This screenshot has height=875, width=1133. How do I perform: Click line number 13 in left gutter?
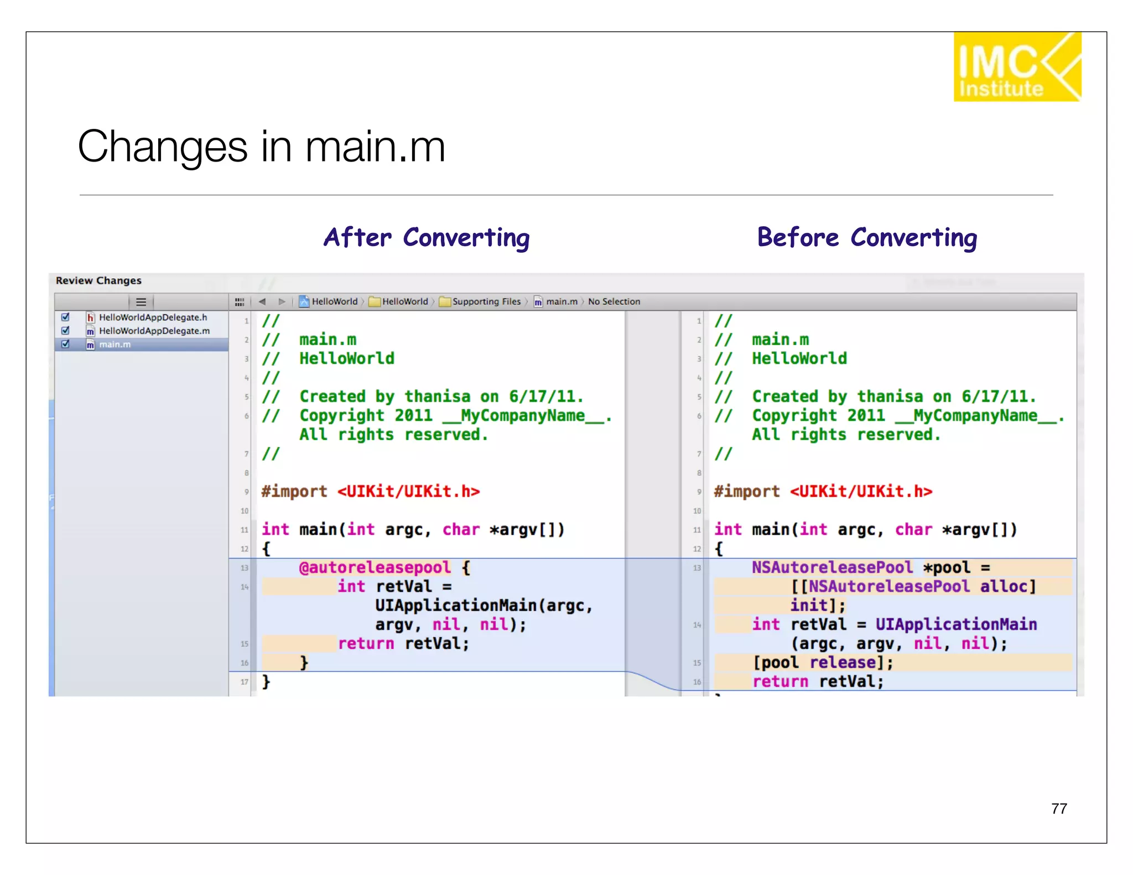click(244, 568)
